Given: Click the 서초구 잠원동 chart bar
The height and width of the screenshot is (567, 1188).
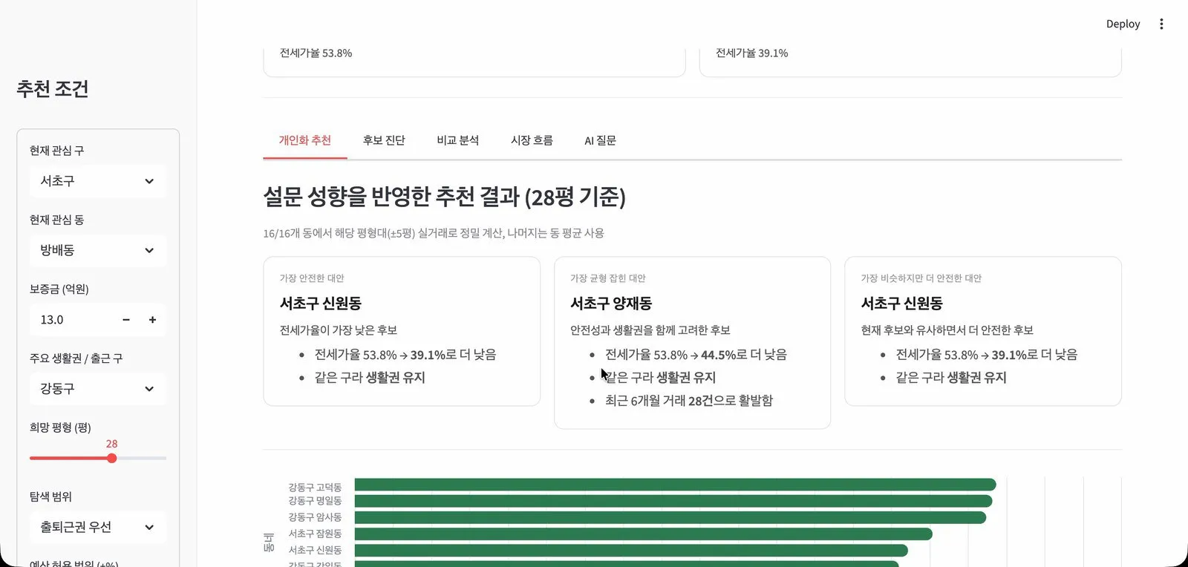Looking at the screenshot, I should coord(643,534).
